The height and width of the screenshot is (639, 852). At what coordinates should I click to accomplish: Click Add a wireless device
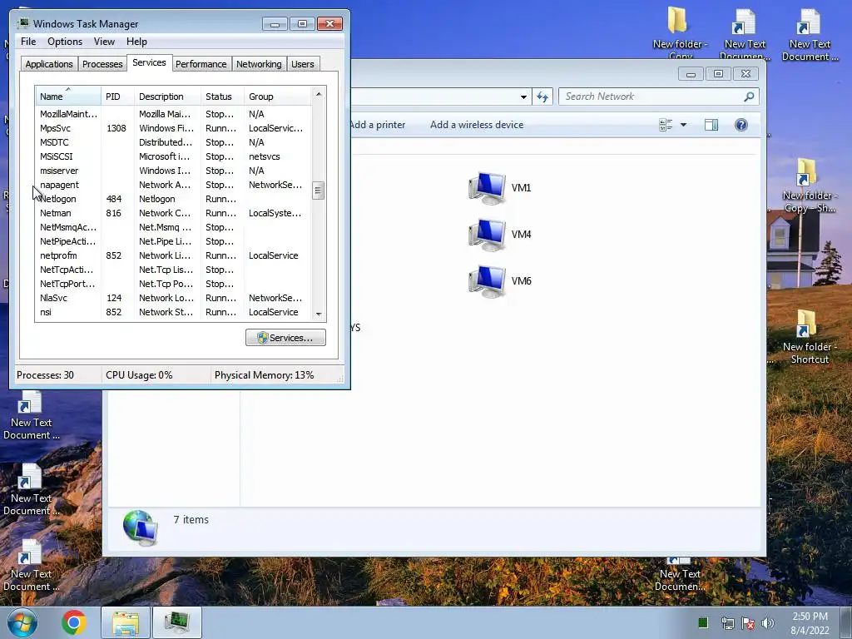pos(477,125)
